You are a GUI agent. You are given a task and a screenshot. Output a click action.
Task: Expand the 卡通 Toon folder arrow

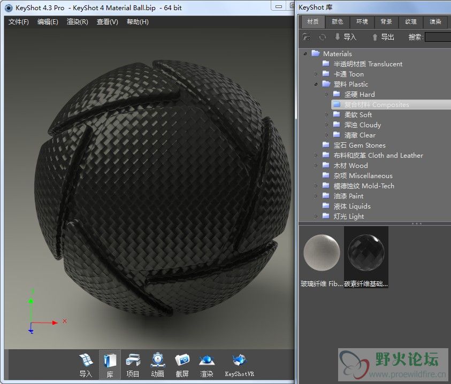click(316, 74)
